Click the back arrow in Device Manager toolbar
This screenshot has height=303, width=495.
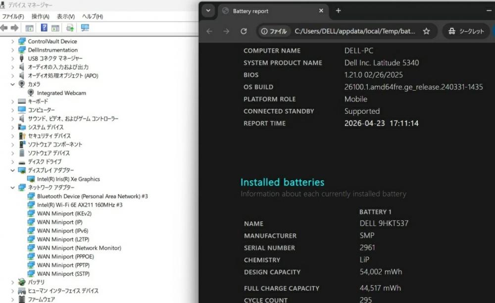tap(4, 28)
